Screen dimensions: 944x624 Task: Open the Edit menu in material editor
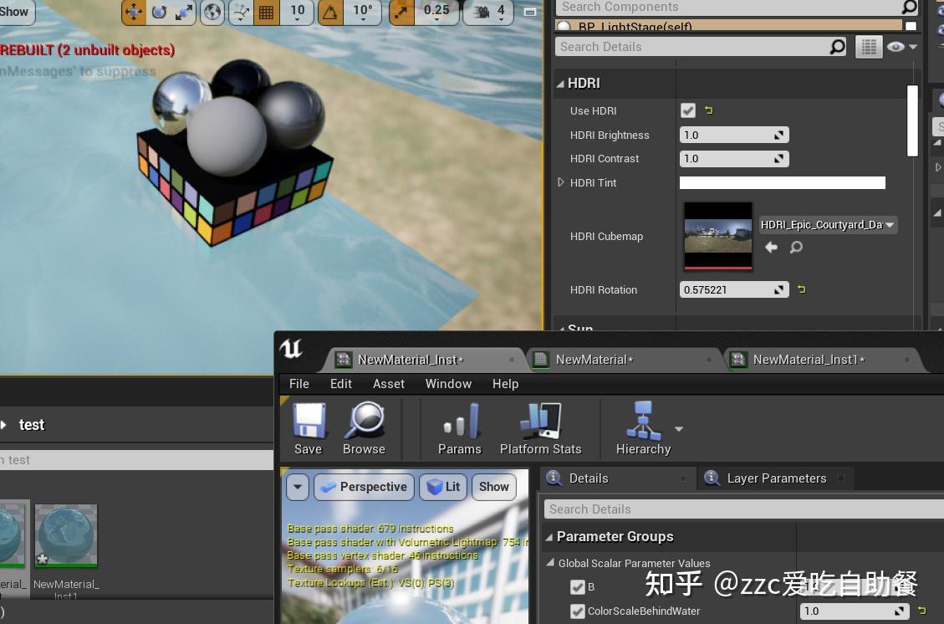pos(341,384)
